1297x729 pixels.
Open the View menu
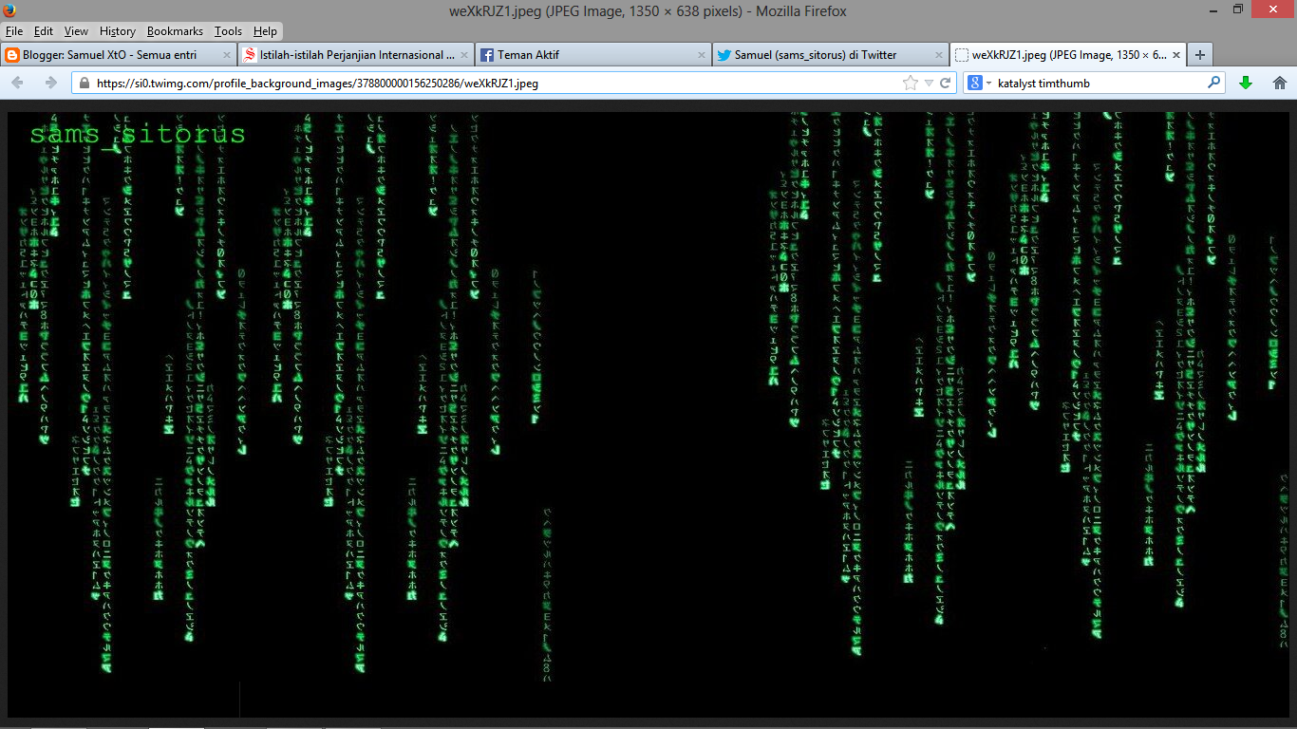click(76, 31)
